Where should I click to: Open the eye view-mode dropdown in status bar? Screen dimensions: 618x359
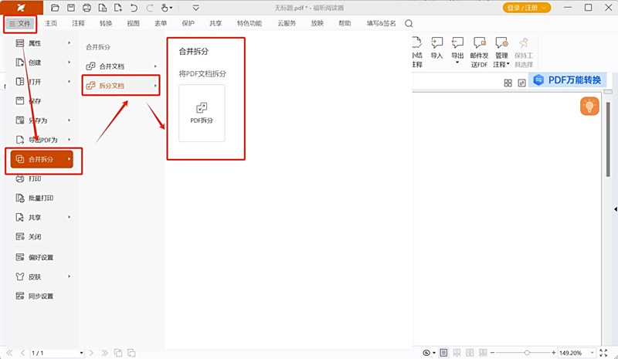(x=429, y=353)
